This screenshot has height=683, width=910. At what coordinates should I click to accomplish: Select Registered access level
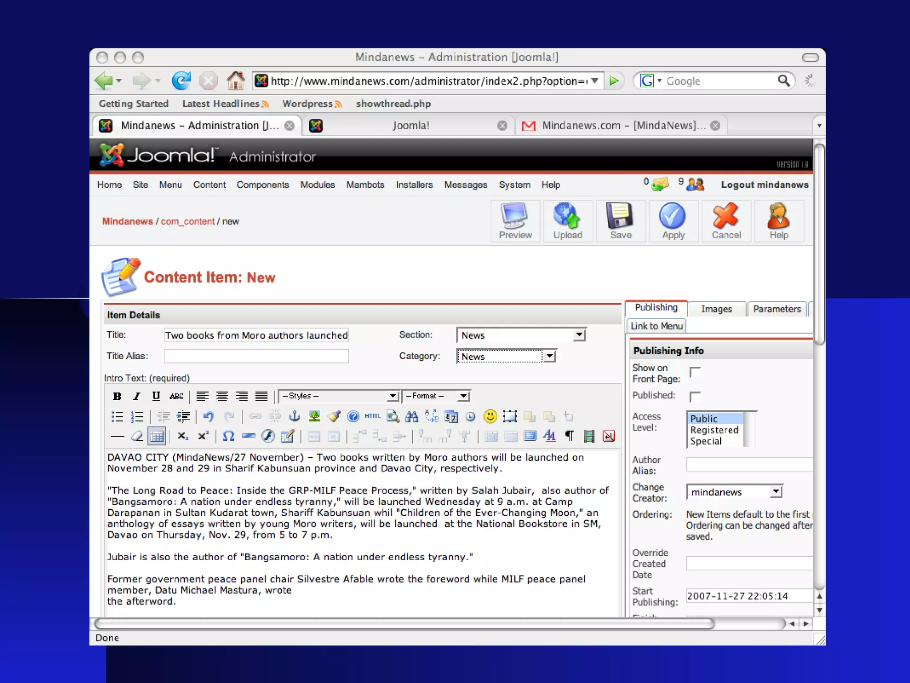tap(714, 430)
